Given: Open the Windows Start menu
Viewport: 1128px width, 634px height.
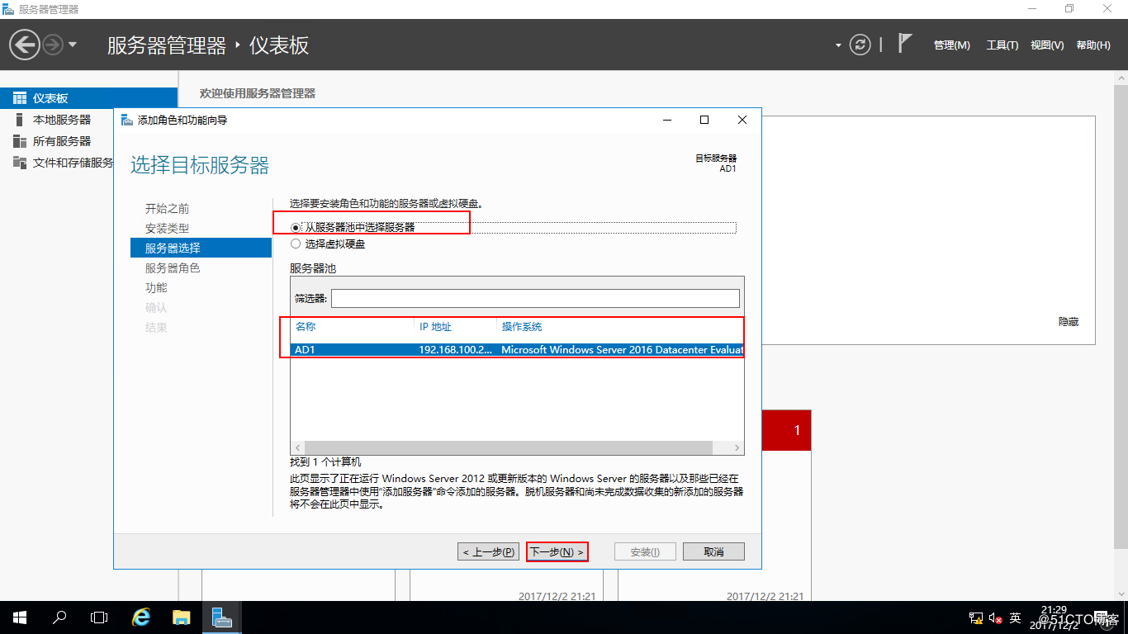Looking at the screenshot, I should click(20, 617).
